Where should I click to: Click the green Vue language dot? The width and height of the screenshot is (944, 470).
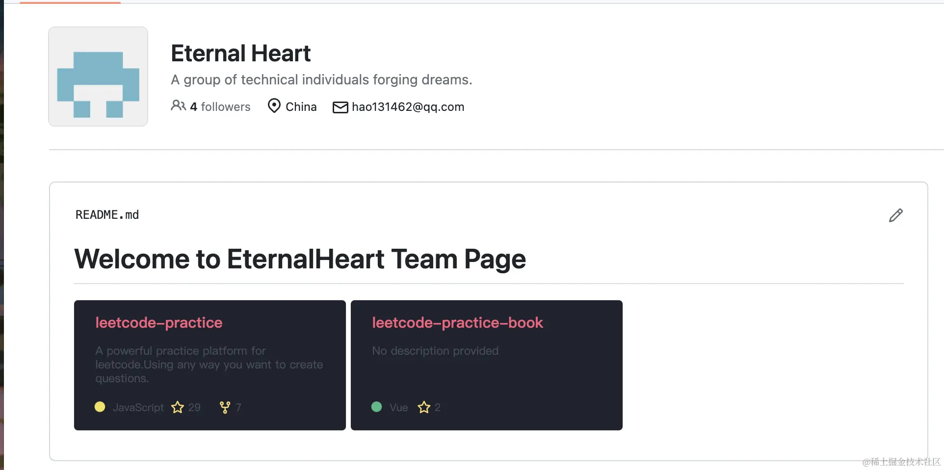point(376,407)
